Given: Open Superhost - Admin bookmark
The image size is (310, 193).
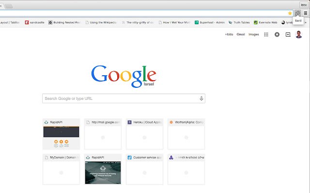Looking at the screenshot, I should coord(210,23).
